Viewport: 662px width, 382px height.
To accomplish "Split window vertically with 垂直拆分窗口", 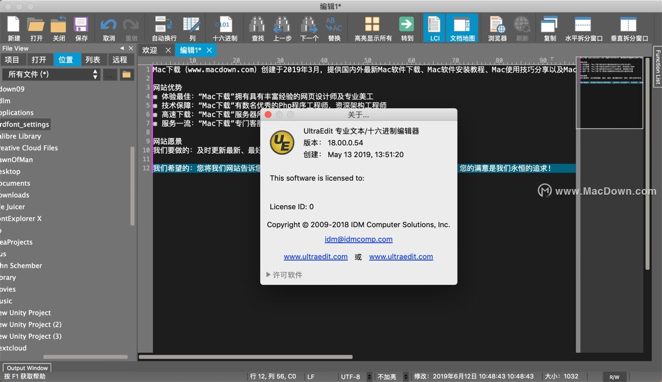I will pos(629,28).
